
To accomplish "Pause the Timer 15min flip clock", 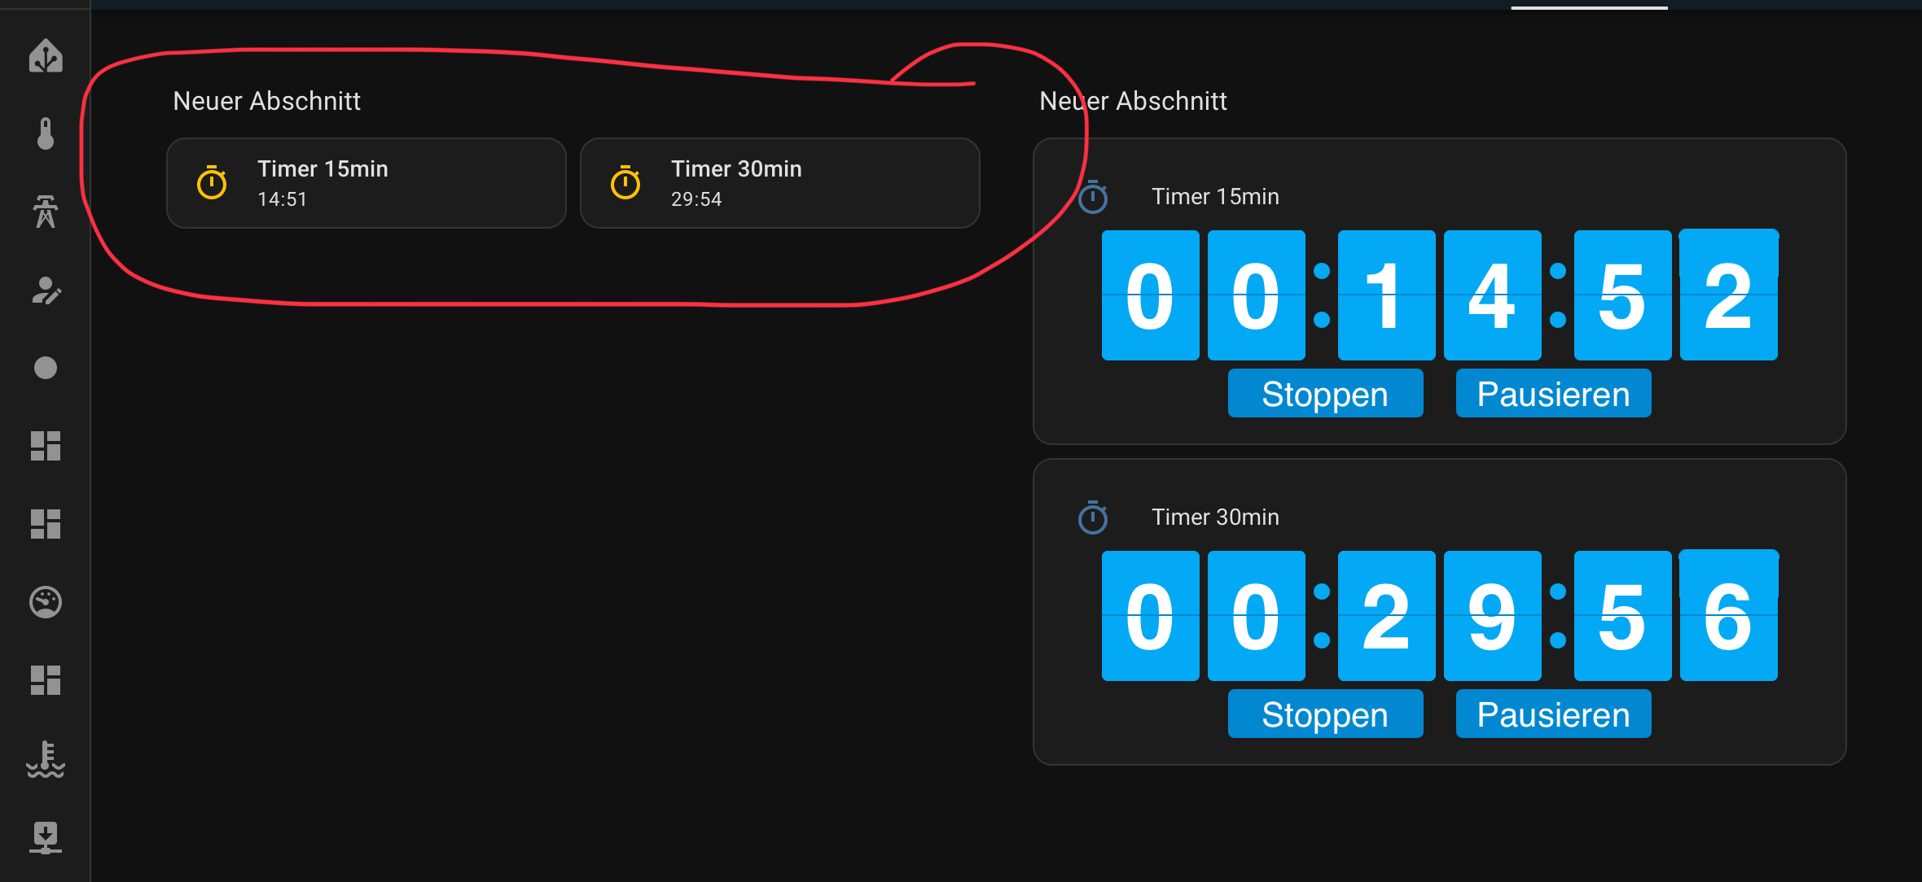I will click(1553, 394).
